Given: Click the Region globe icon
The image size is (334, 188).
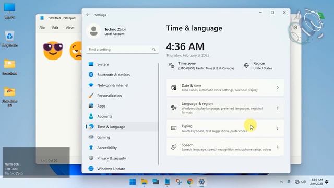Looking at the screenshot, I should click(246, 66).
